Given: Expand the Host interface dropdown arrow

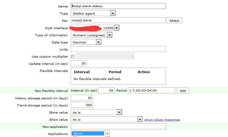Looking at the screenshot, I should pos(117,28).
